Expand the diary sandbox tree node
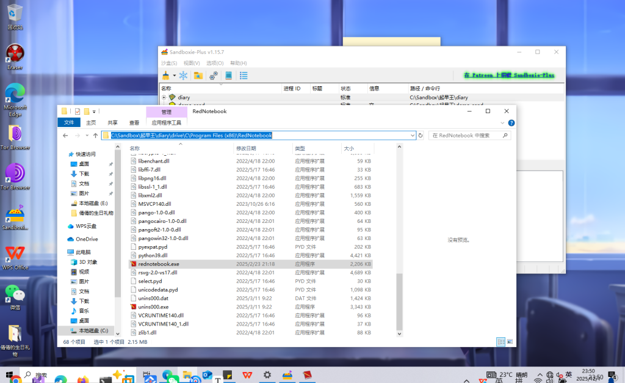The height and width of the screenshot is (383, 625). (x=164, y=98)
